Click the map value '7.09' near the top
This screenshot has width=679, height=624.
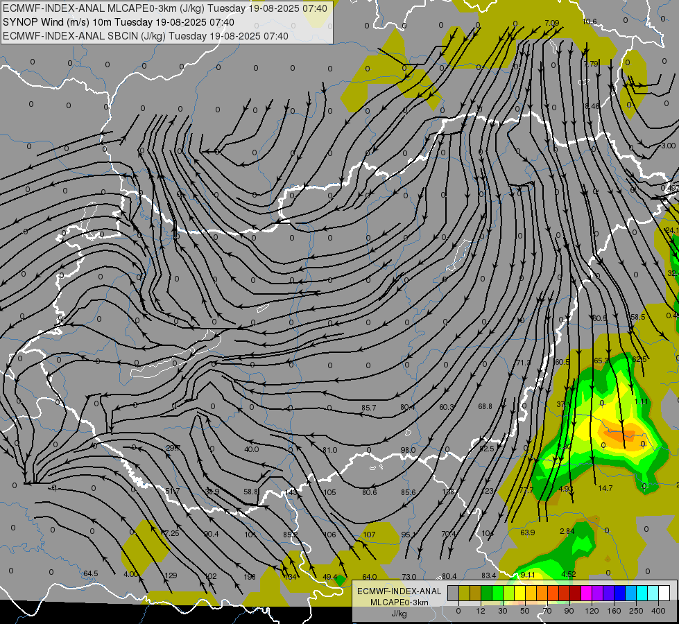click(551, 23)
